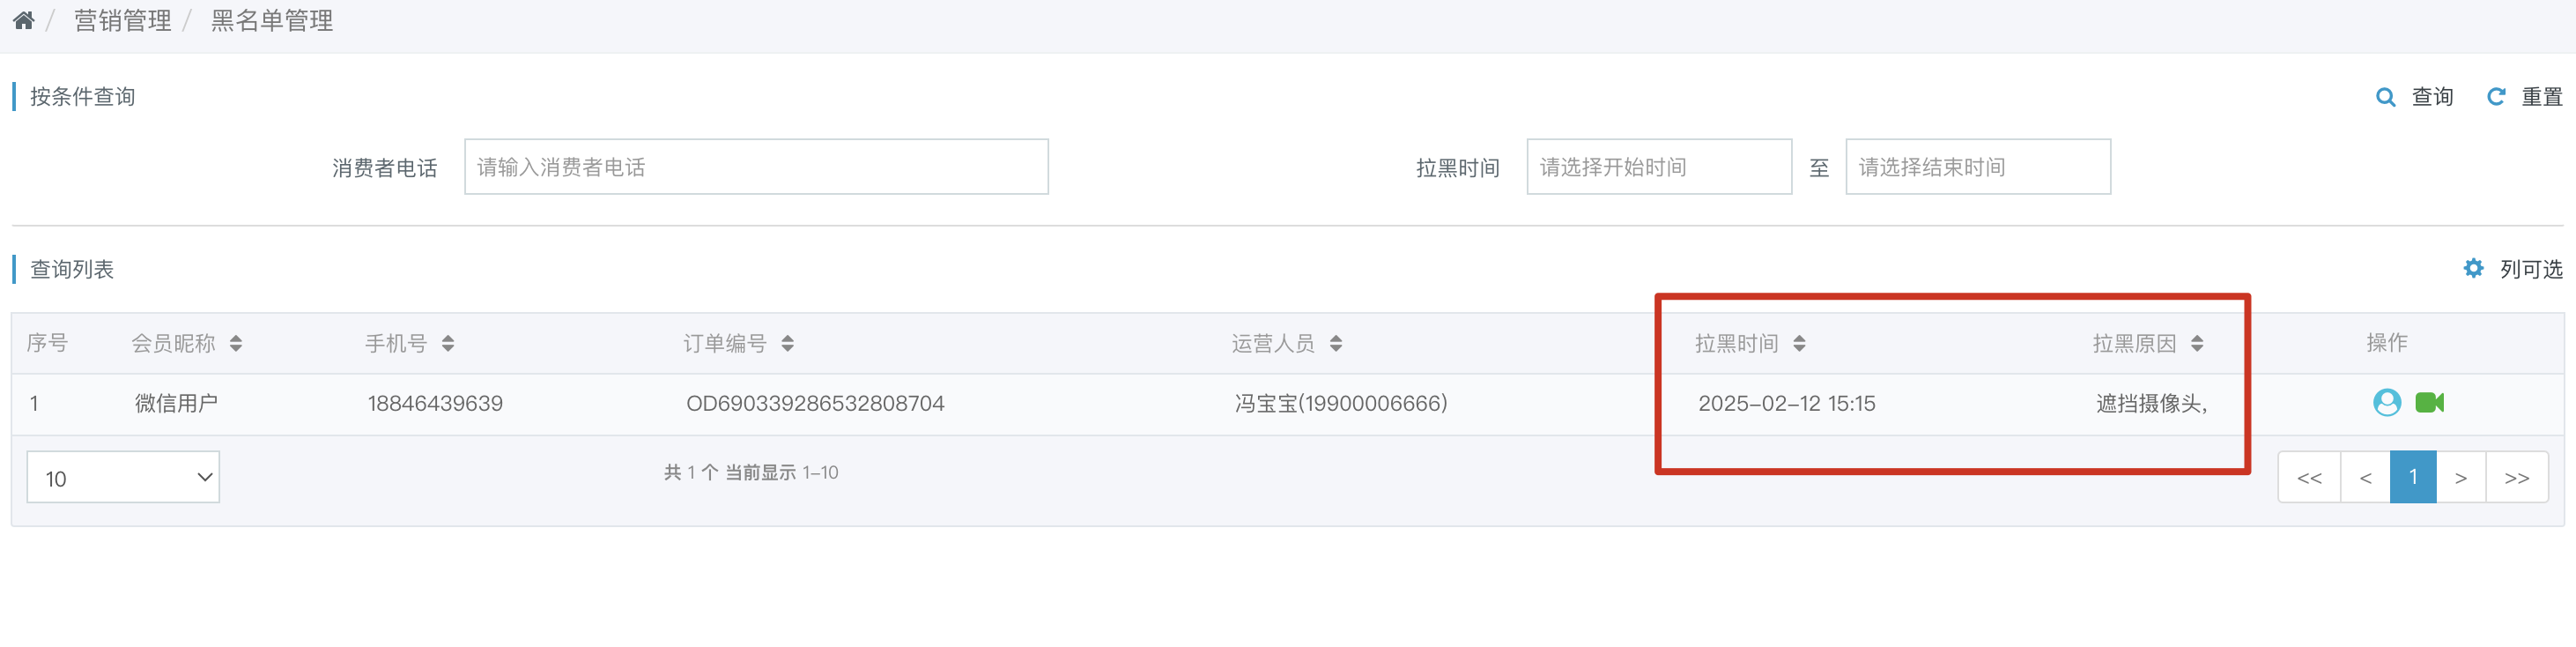
Task: Pick an end time in 请选择结束时间
Action: [x=1978, y=167]
